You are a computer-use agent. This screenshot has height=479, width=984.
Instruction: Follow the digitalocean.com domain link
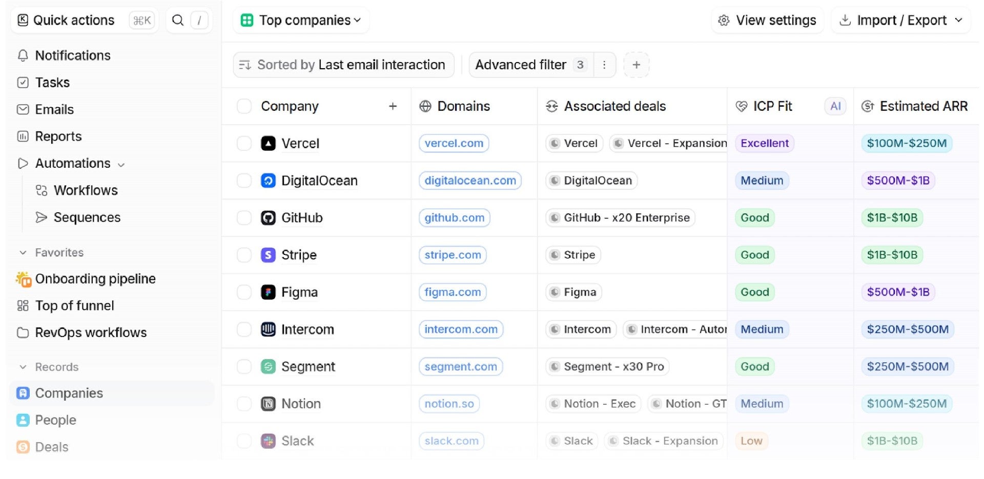point(470,181)
